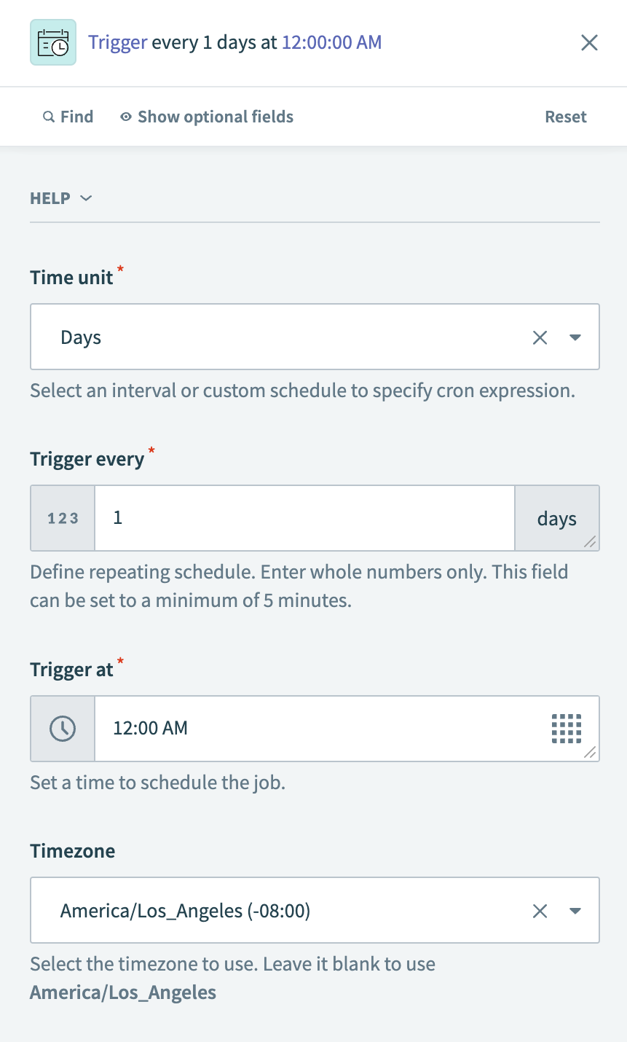The image size is (627, 1042).
Task: Show optional fields for the trigger
Action: [x=215, y=117]
